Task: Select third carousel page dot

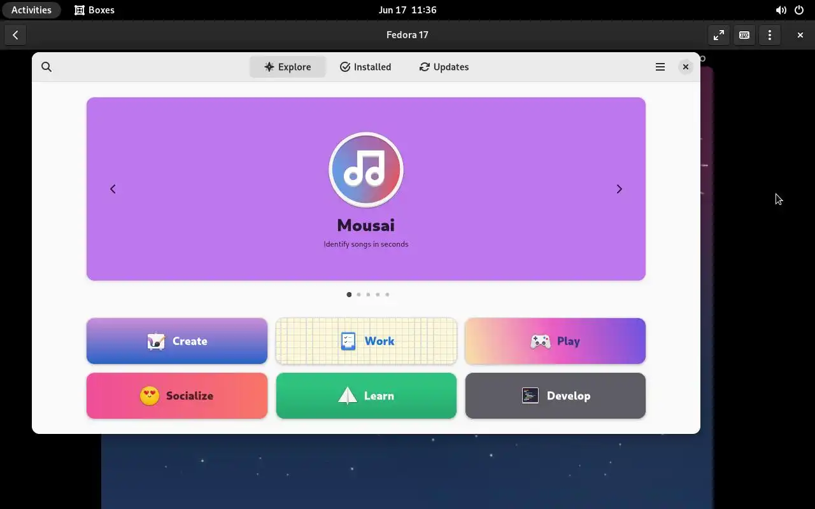Action: [x=368, y=295]
